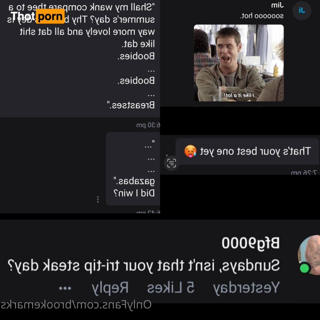320x320 pixels.
Task: Open the horizontal ellipsis menu near Reply
Action: [x=65, y=288]
